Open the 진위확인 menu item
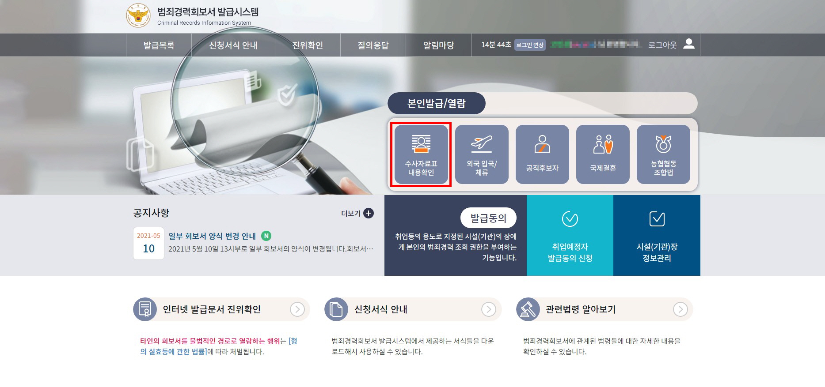This screenshot has height=387, width=825. click(x=308, y=45)
